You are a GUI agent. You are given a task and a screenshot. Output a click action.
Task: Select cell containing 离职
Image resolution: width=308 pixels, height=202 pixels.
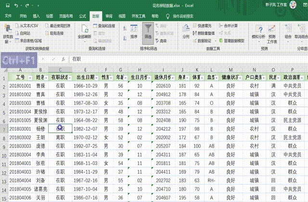(x=60, y=138)
